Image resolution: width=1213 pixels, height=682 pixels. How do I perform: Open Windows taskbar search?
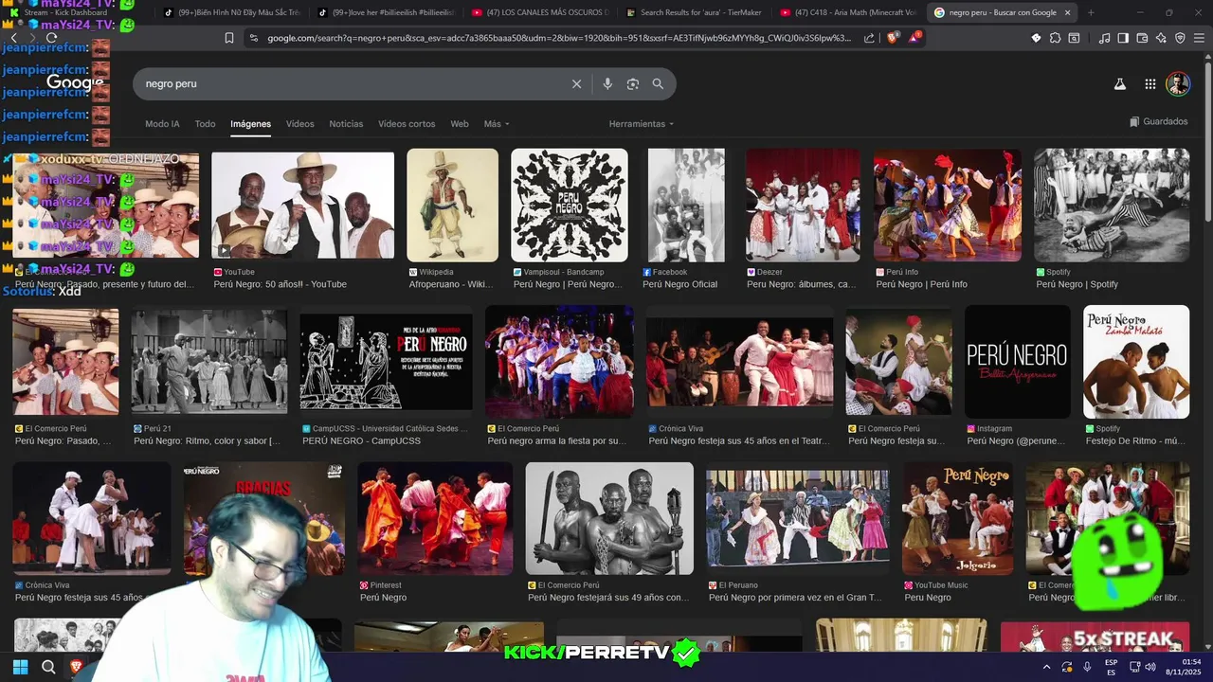48,667
